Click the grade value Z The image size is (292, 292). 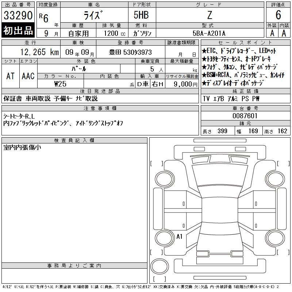tap(210, 15)
